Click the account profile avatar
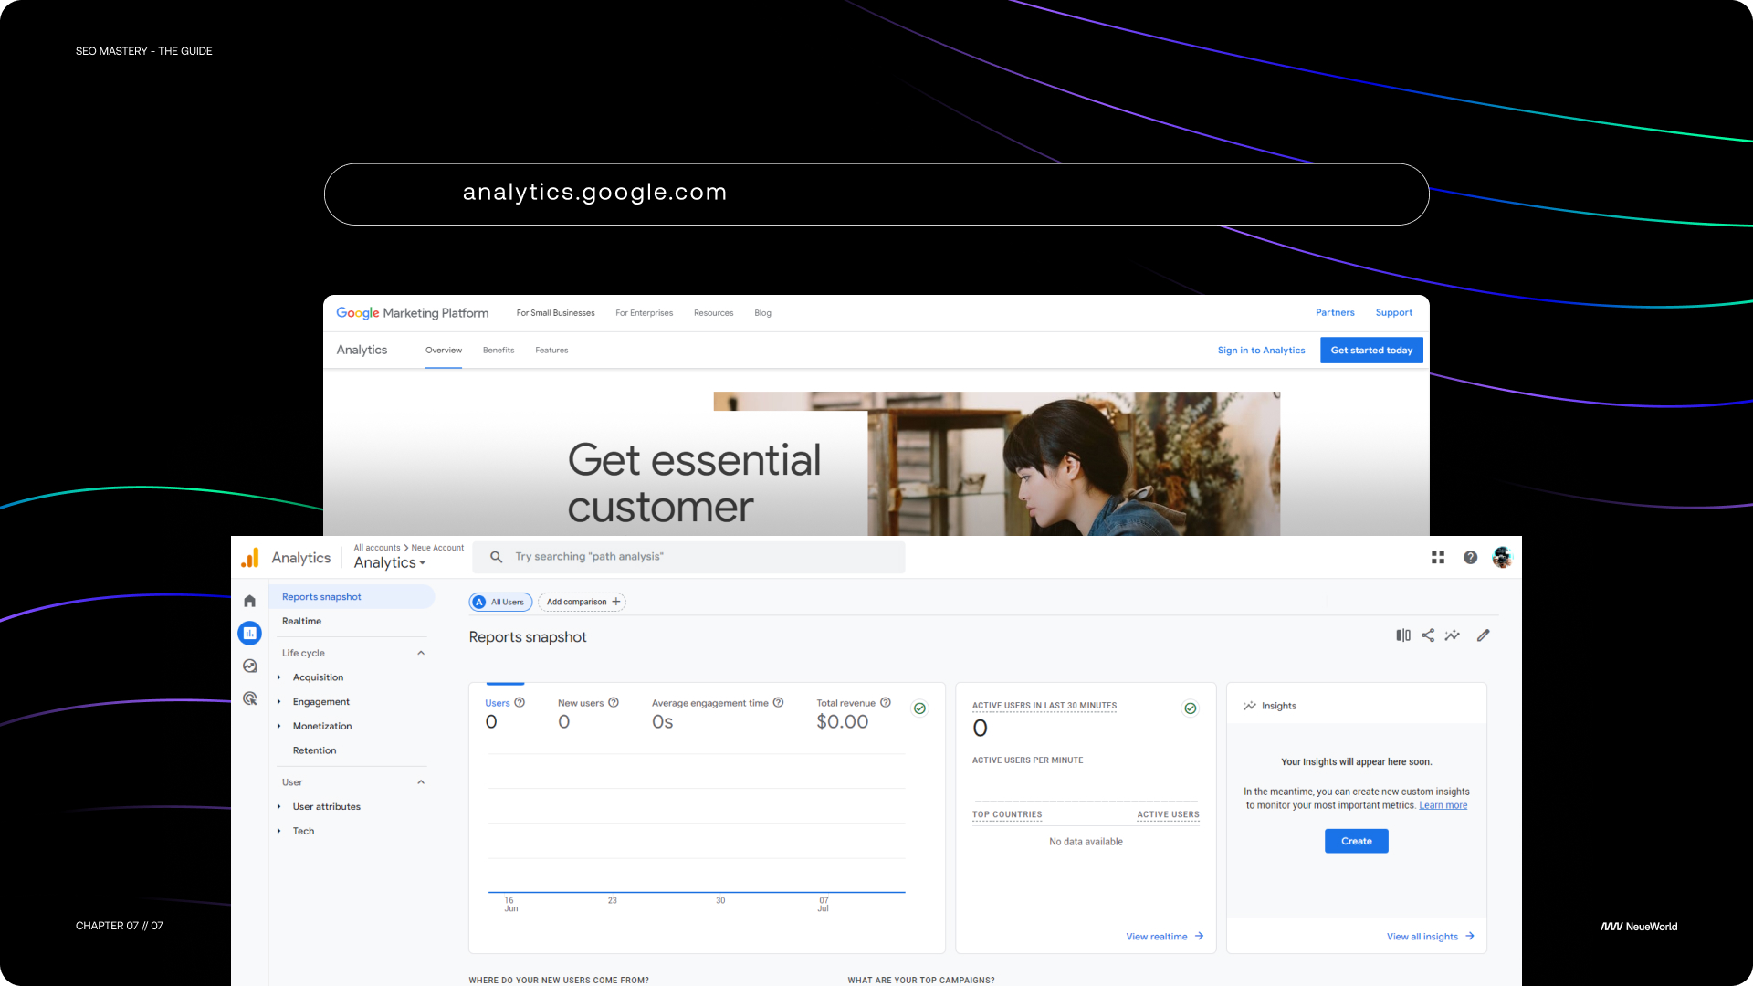This screenshot has width=1753, height=986. tap(1502, 558)
